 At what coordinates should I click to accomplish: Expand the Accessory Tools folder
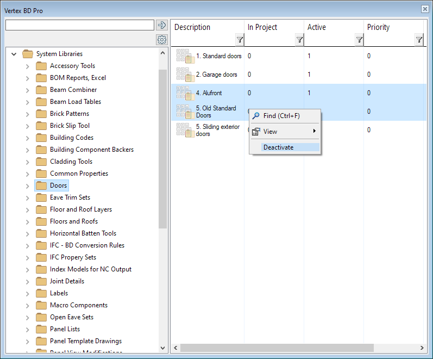click(28, 66)
